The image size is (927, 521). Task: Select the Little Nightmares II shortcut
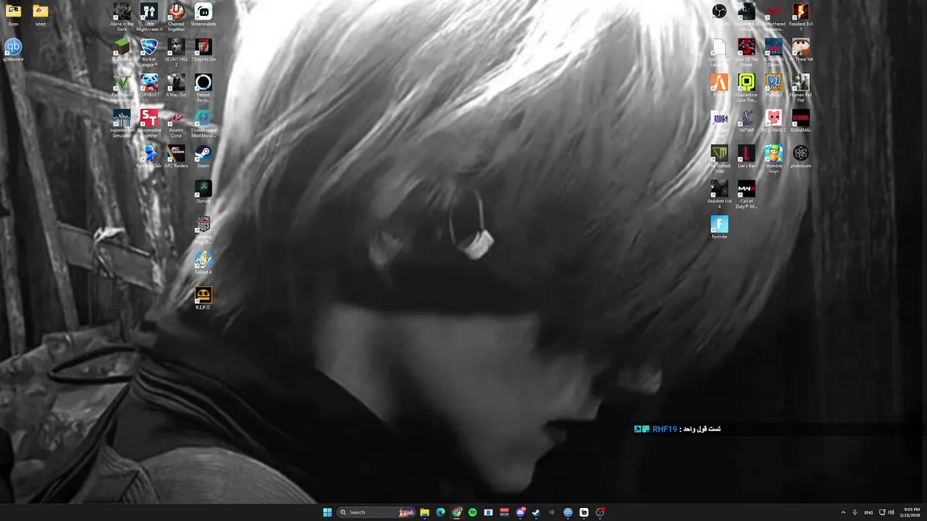point(149,17)
